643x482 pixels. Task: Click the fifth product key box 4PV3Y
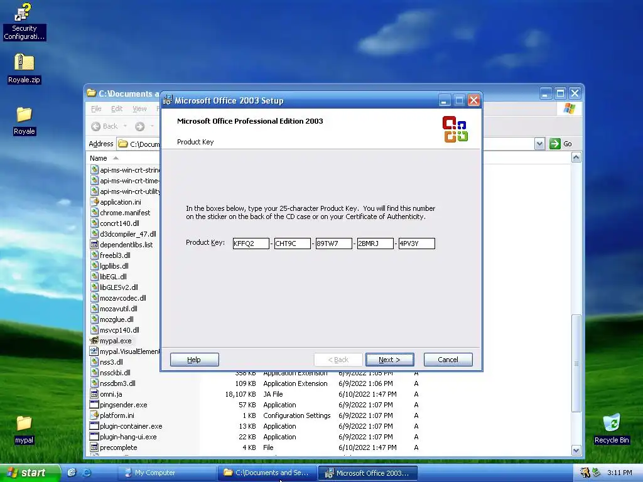coord(417,244)
